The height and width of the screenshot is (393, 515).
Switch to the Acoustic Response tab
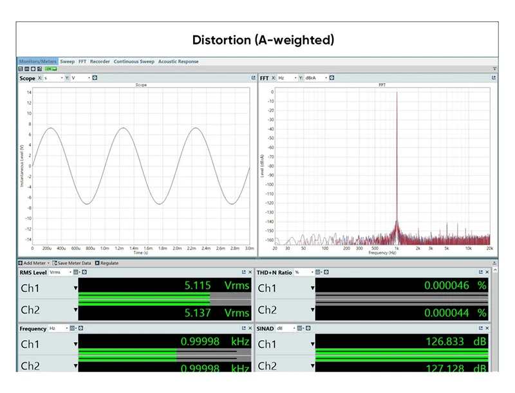[x=178, y=61]
